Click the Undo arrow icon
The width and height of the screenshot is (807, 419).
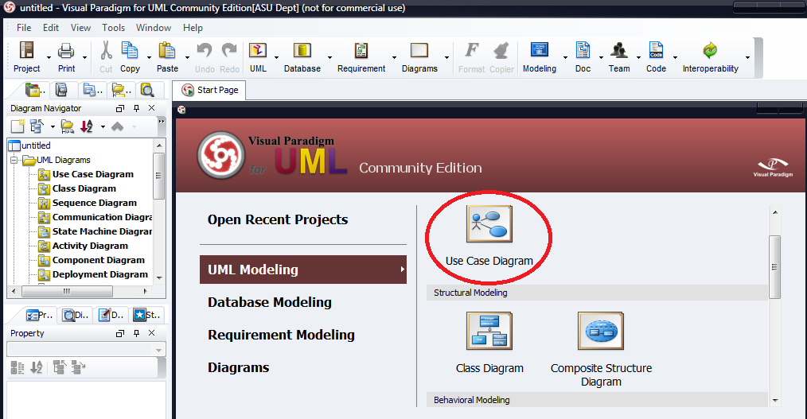pos(205,50)
